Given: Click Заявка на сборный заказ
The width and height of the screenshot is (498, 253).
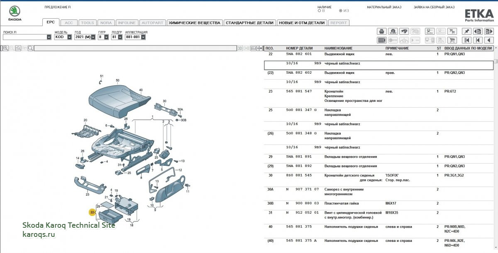Looking at the screenshot, I should 434,7.
